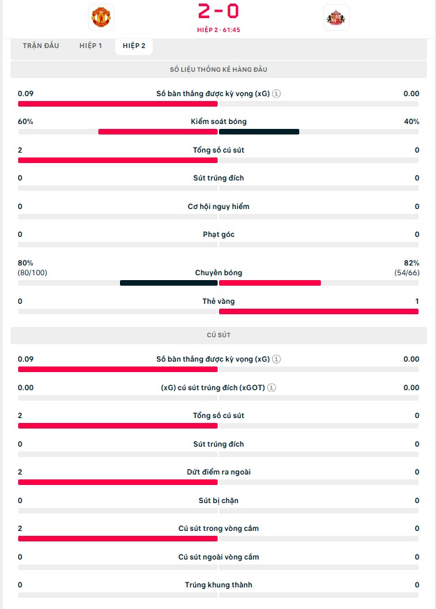Click the Cú sút trong vòng cấm label
Viewport: 436px width, 609px height.
click(x=218, y=529)
